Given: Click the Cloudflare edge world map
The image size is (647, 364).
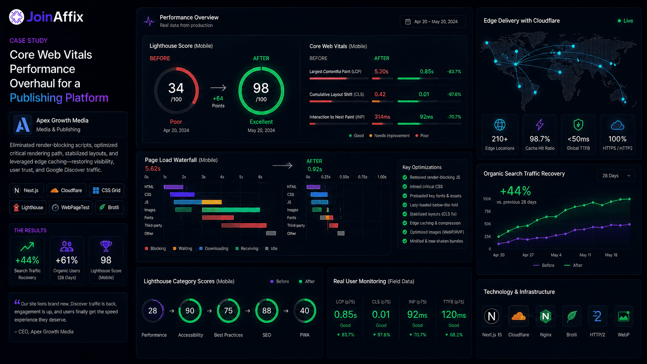Looking at the screenshot, I should 559,71.
